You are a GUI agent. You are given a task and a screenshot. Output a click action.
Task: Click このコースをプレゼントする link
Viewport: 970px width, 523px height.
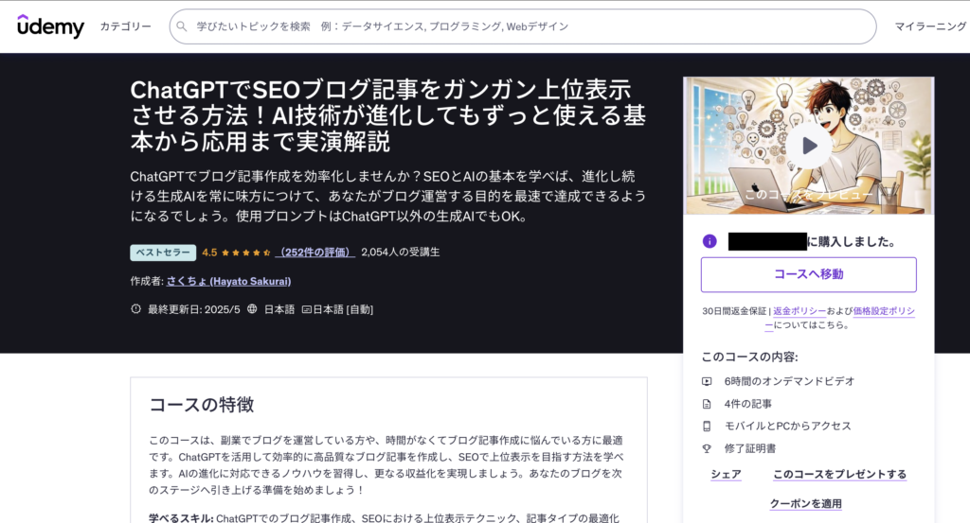pos(839,475)
